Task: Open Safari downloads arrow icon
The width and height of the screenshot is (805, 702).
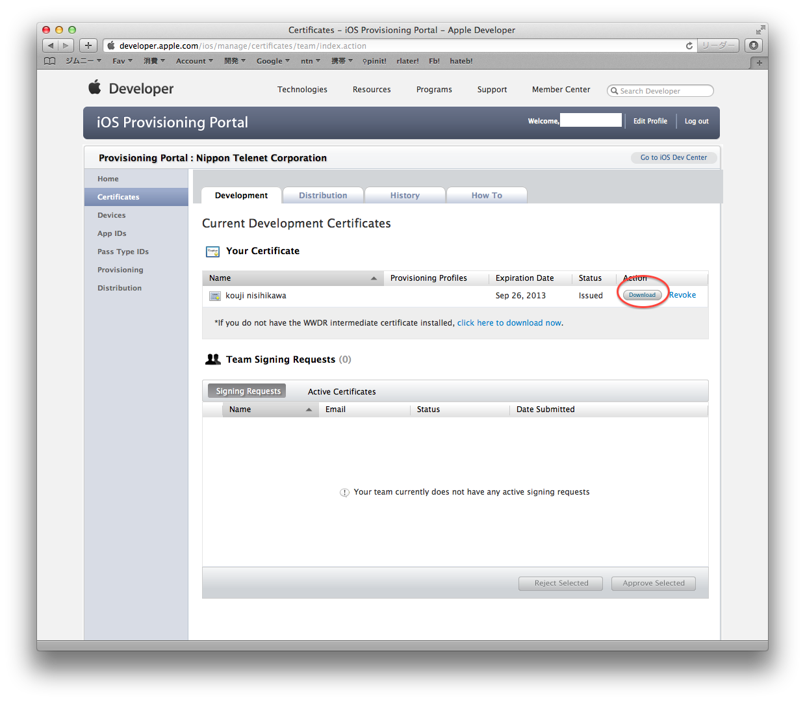Action: [x=754, y=45]
